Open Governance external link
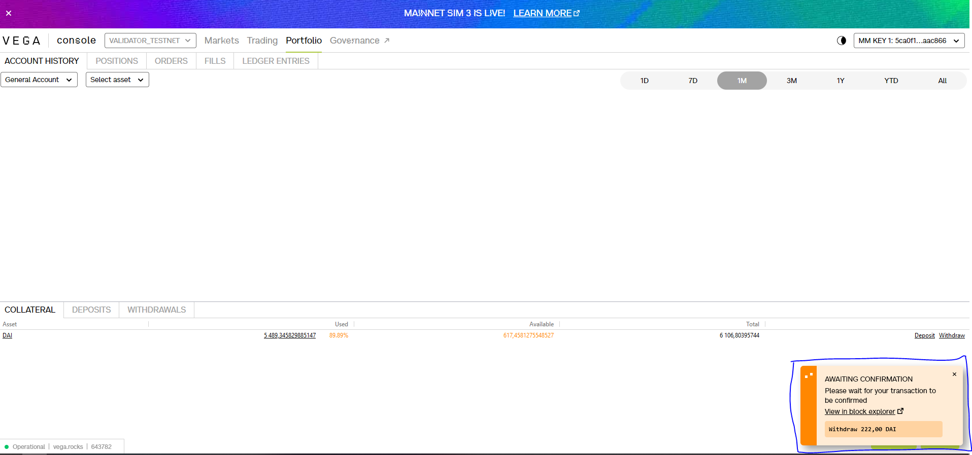The image size is (972, 455). [x=359, y=41]
